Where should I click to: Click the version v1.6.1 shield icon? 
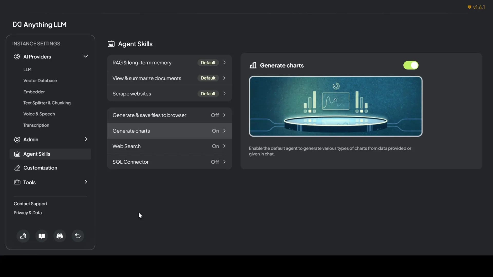coord(469,7)
